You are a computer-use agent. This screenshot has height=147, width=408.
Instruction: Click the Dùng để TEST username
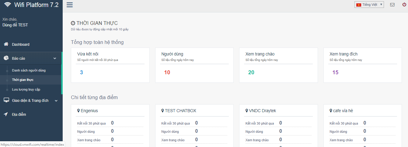click(x=15, y=25)
